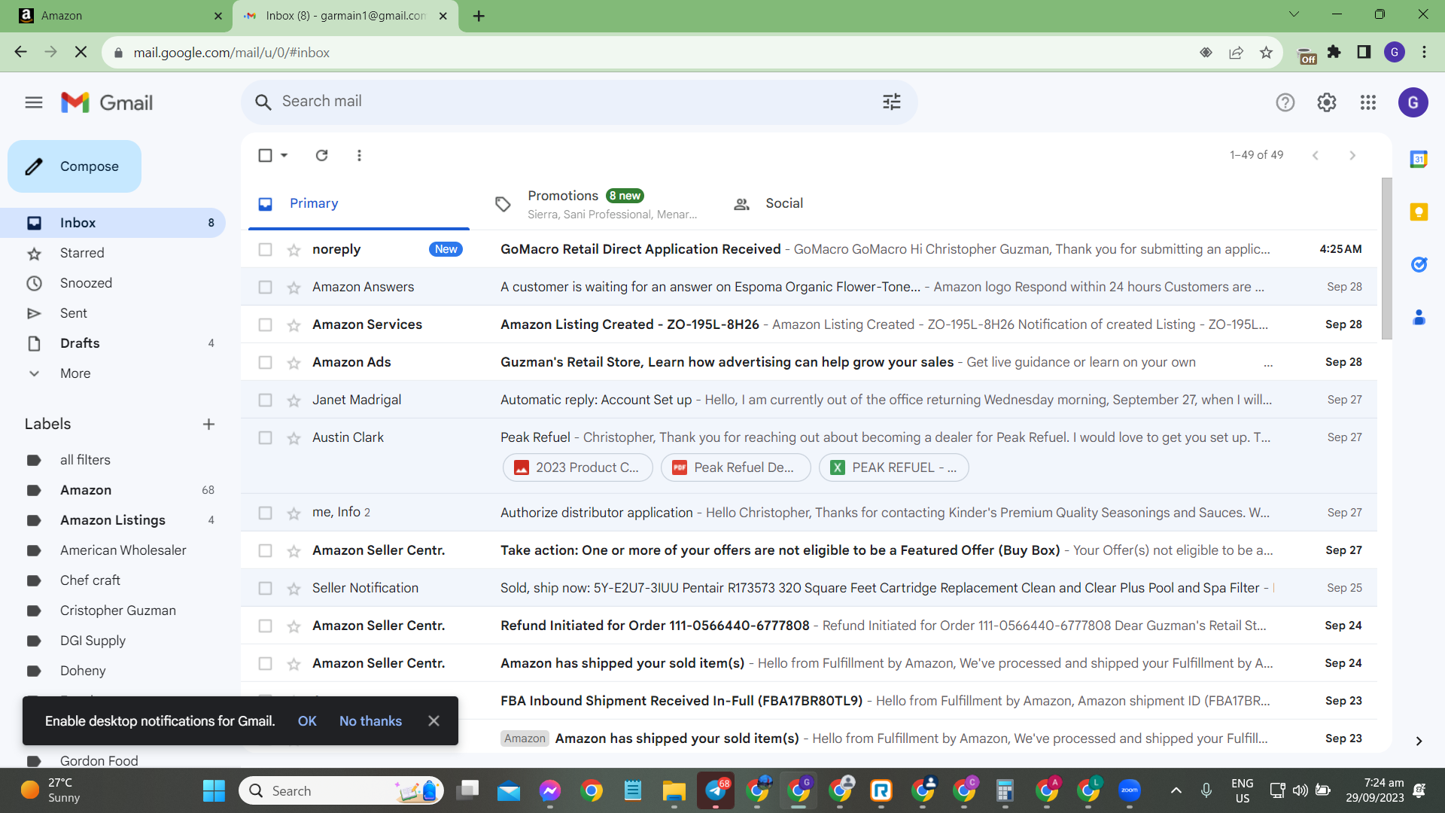Refresh the inbox
The image size is (1445, 813).
321,155
